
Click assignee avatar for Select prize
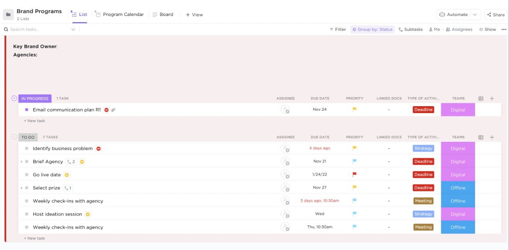285,188
